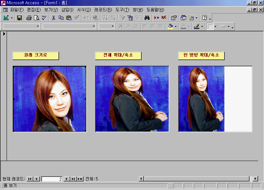Click the New Record toolbar icon

click(x=156, y=18)
